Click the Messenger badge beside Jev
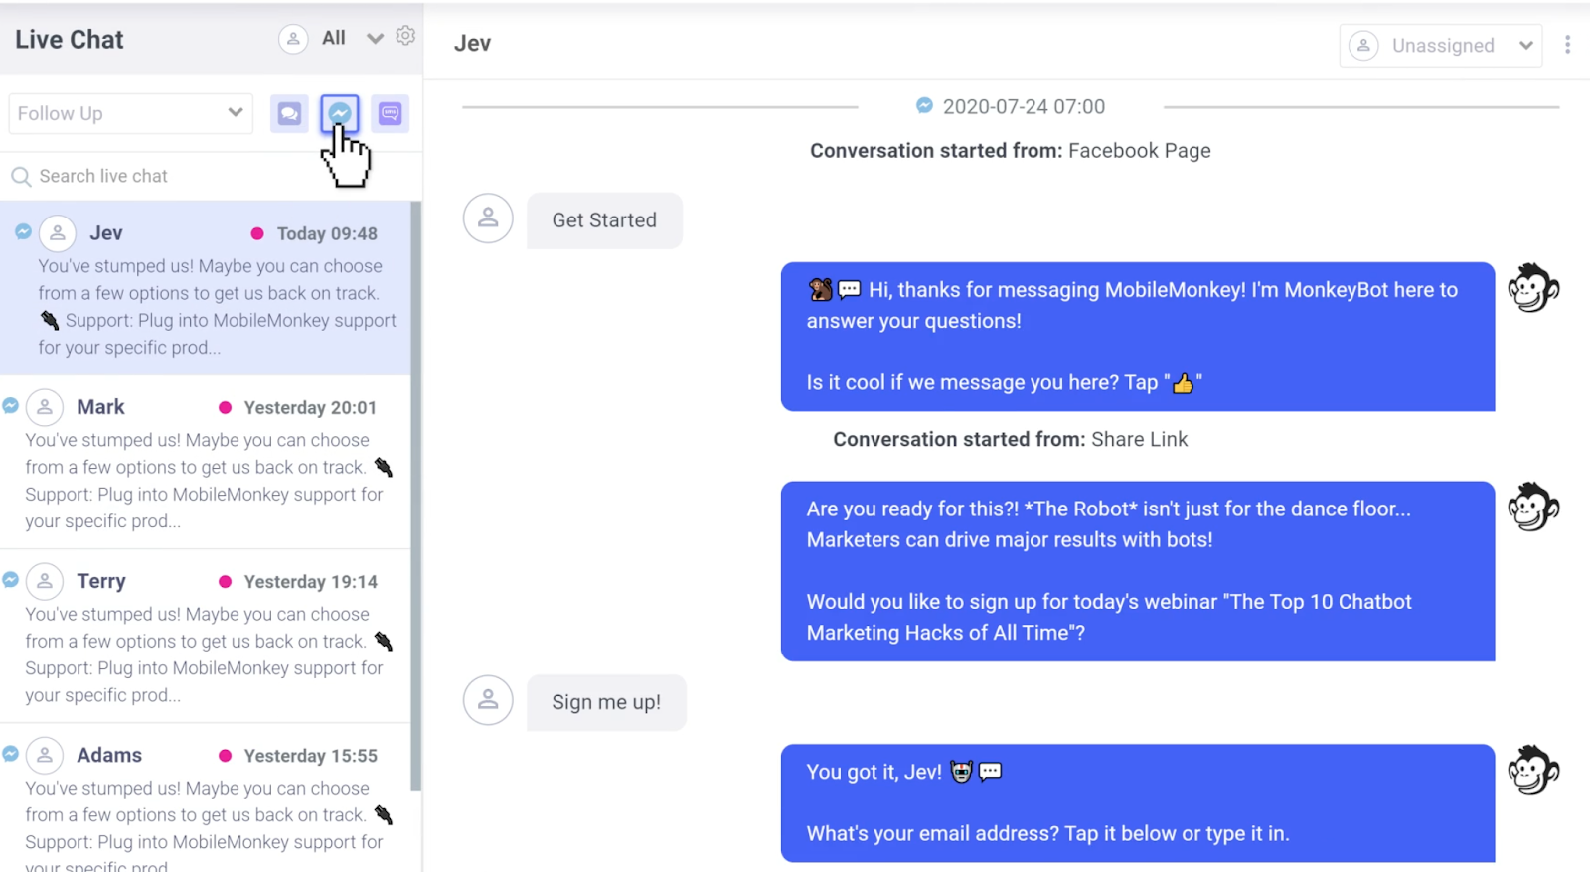The width and height of the screenshot is (1590, 872). tap(23, 231)
